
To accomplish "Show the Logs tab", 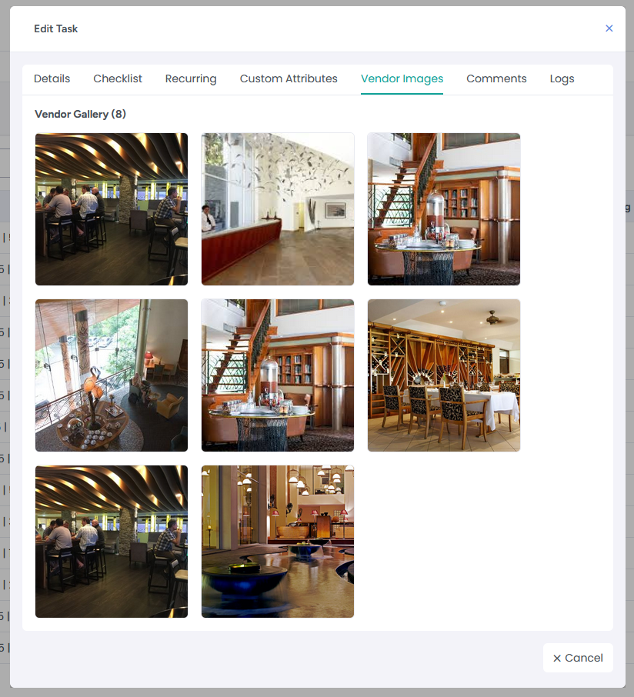I will tap(562, 78).
